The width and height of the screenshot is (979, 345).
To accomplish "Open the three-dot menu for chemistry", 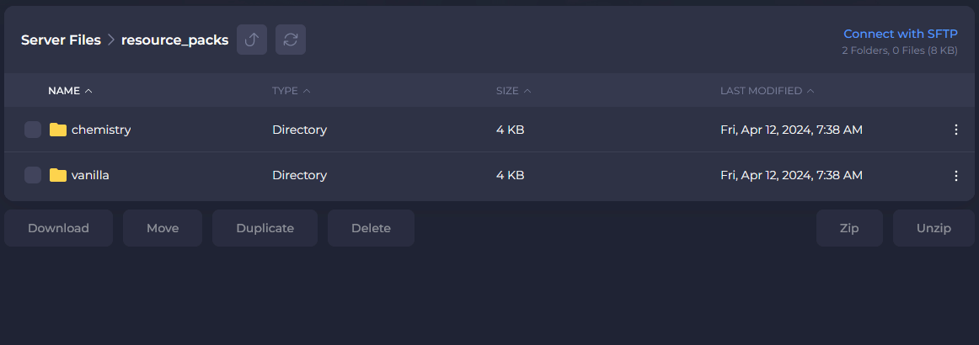I will 955,130.
